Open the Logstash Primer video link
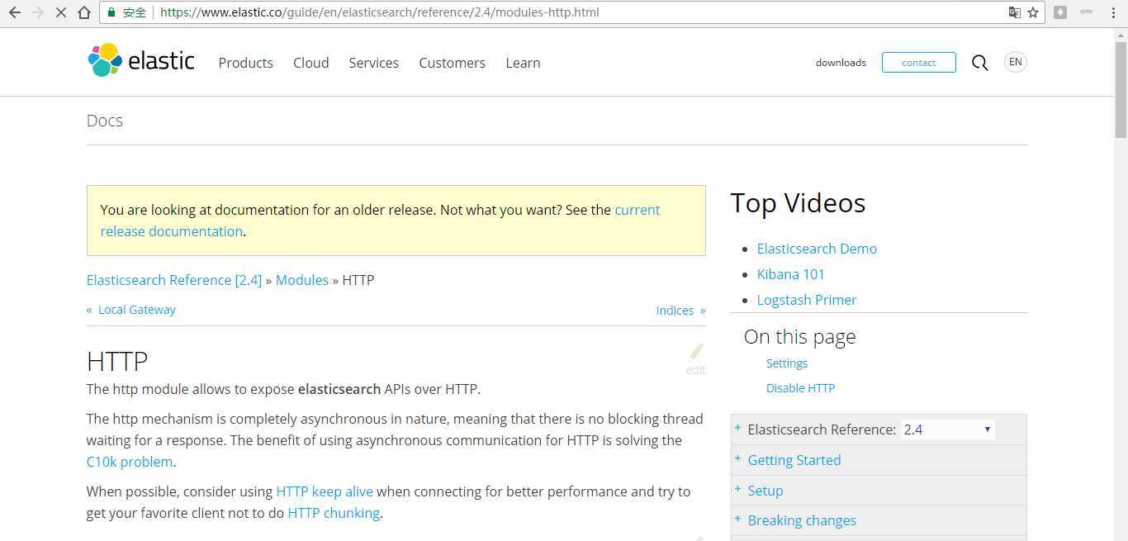 [807, 300]
